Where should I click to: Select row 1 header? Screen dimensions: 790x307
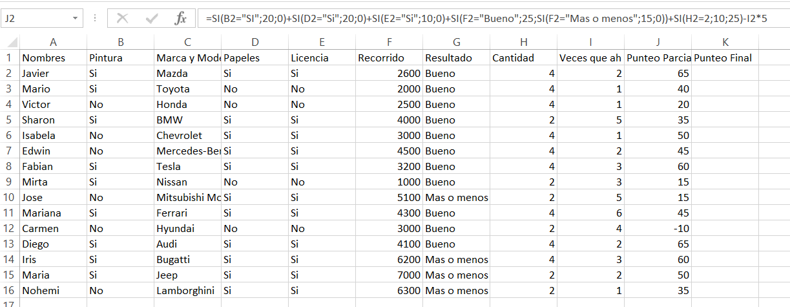tap(9, 58)
